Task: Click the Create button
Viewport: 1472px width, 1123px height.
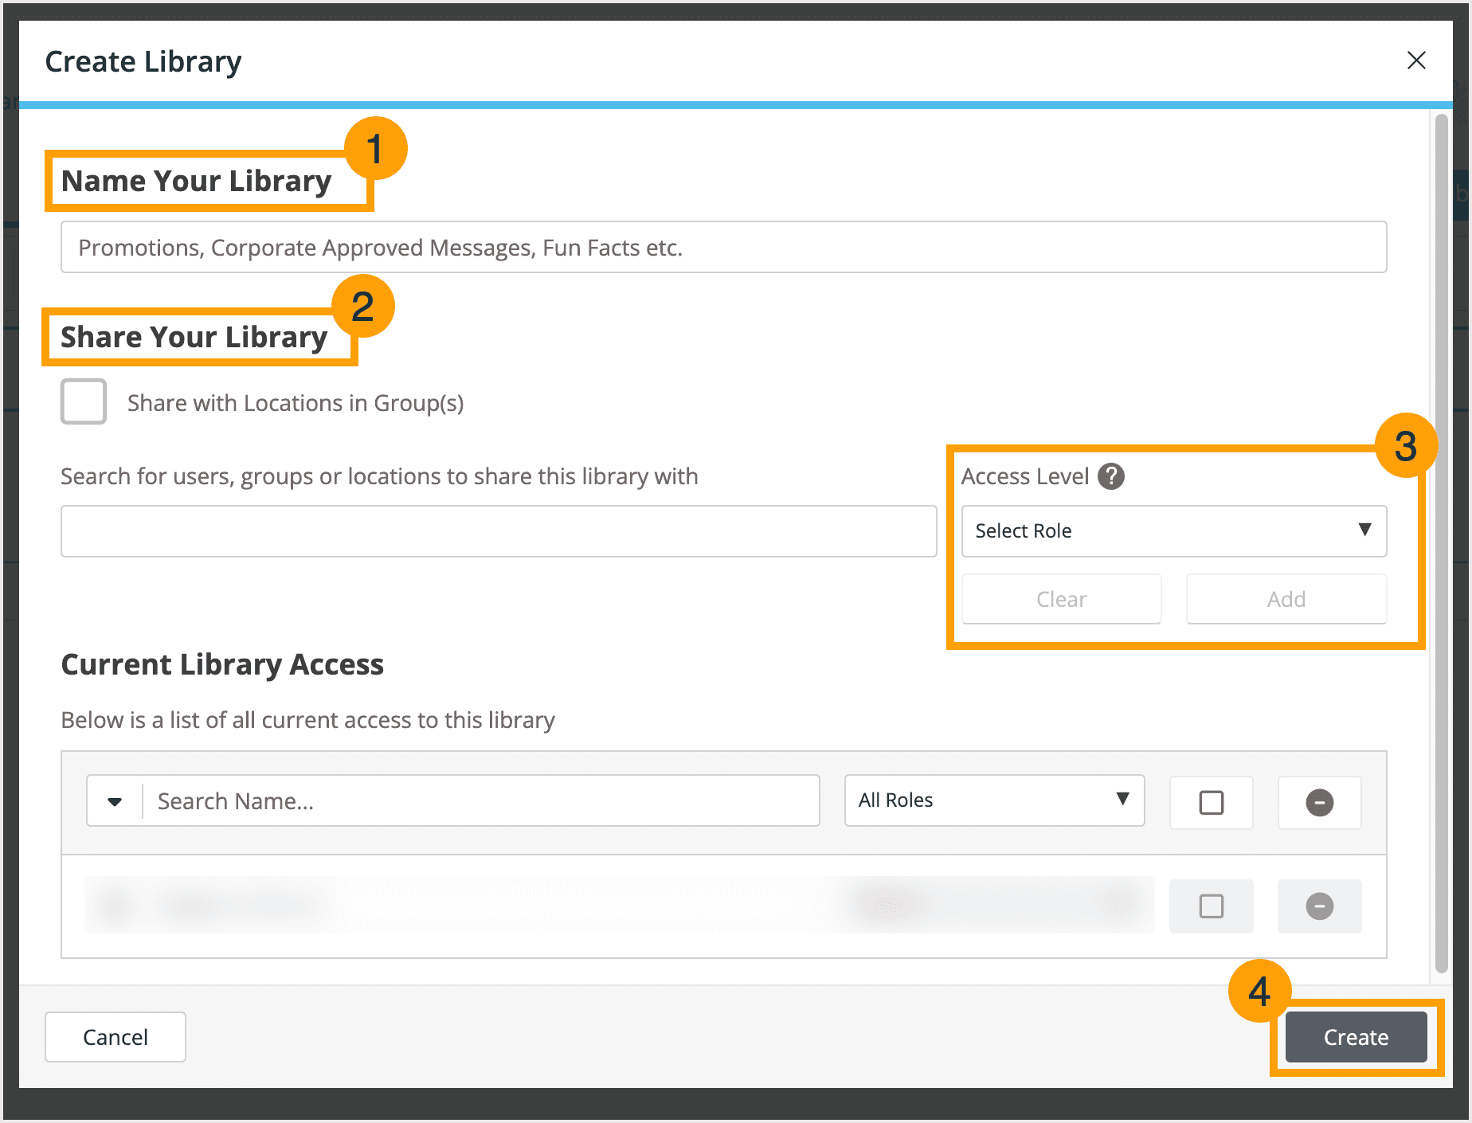Action: [x=1355, y=1037]
